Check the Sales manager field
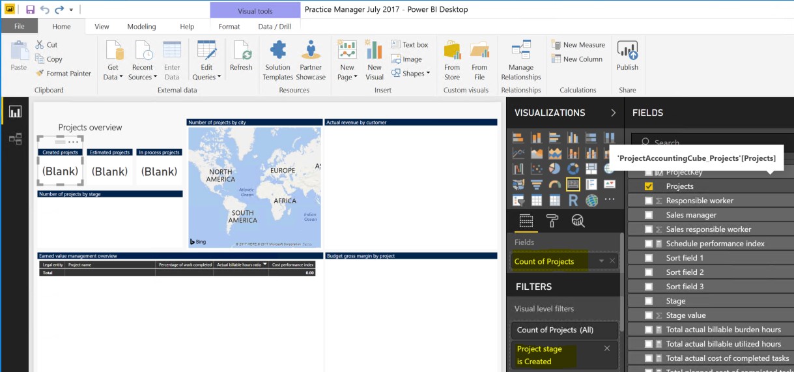Image resolution: width=794 pixels, height=372 pixels. [649, 215]
